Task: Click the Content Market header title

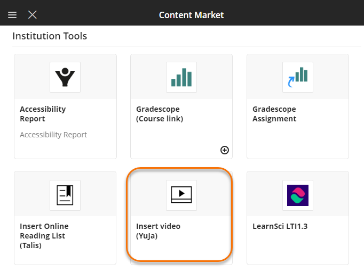Action: tap(191, 15)
